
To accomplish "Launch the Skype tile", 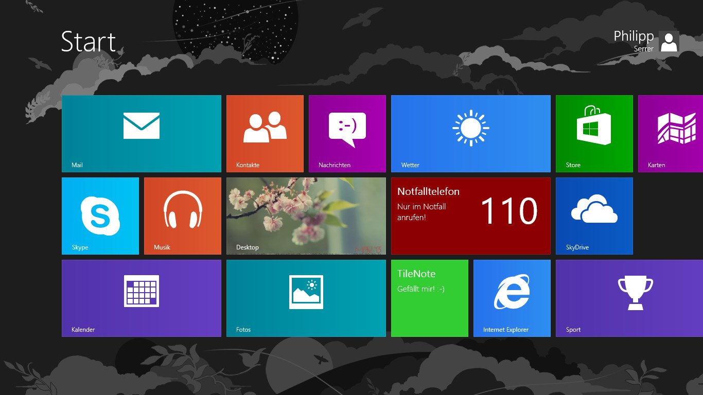I will click(x=100, y=216).
